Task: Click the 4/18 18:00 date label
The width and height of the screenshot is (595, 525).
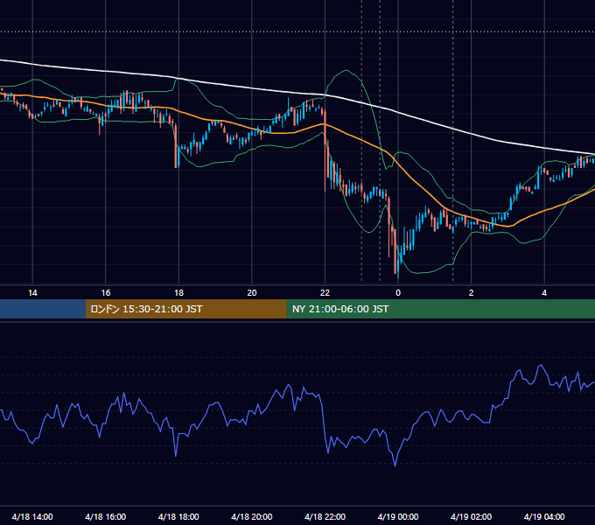Action: point(178,516)
